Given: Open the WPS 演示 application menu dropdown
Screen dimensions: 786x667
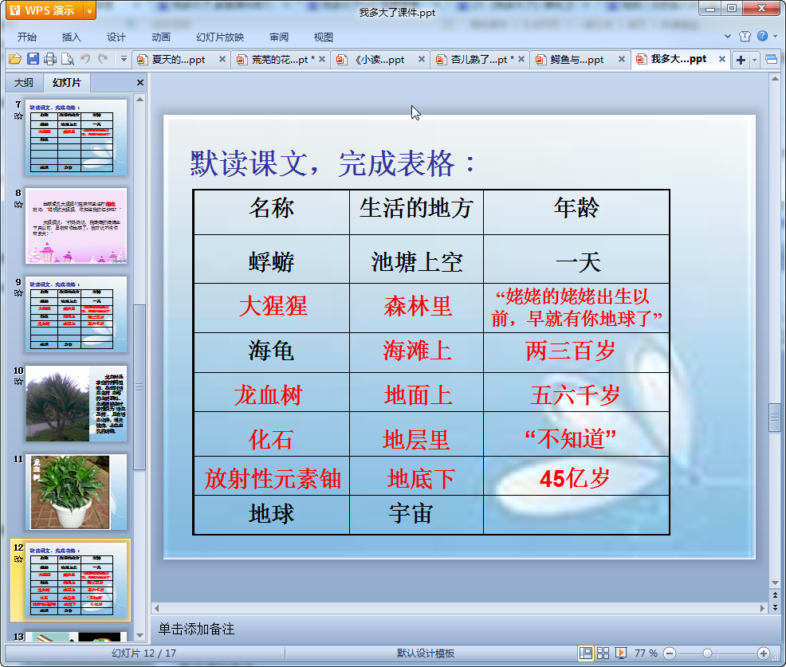Looking at the screenshot, I should tap(88, 10).
